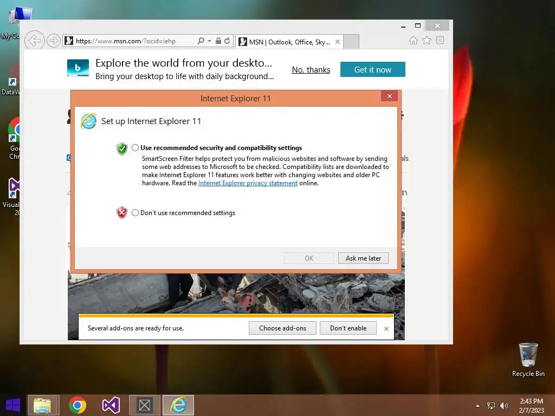Open the Windows Start button
Image resolution: width=555 pixels, height=416 pixels.
pyautogui.click(x=13, y=405)
